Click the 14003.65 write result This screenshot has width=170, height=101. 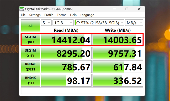118,40
